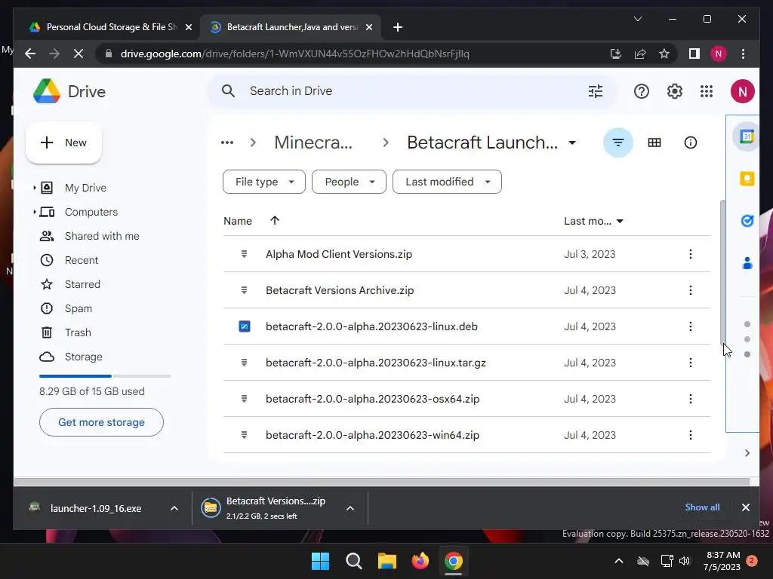Click the New button
The width and height of the screenshot is (773, 579).
[63, 142]
